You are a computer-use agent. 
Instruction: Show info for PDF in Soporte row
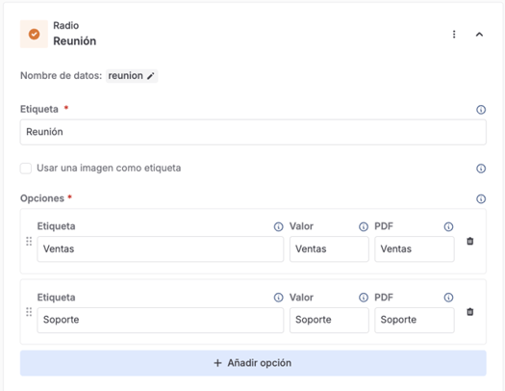click(x=448, y=298)
